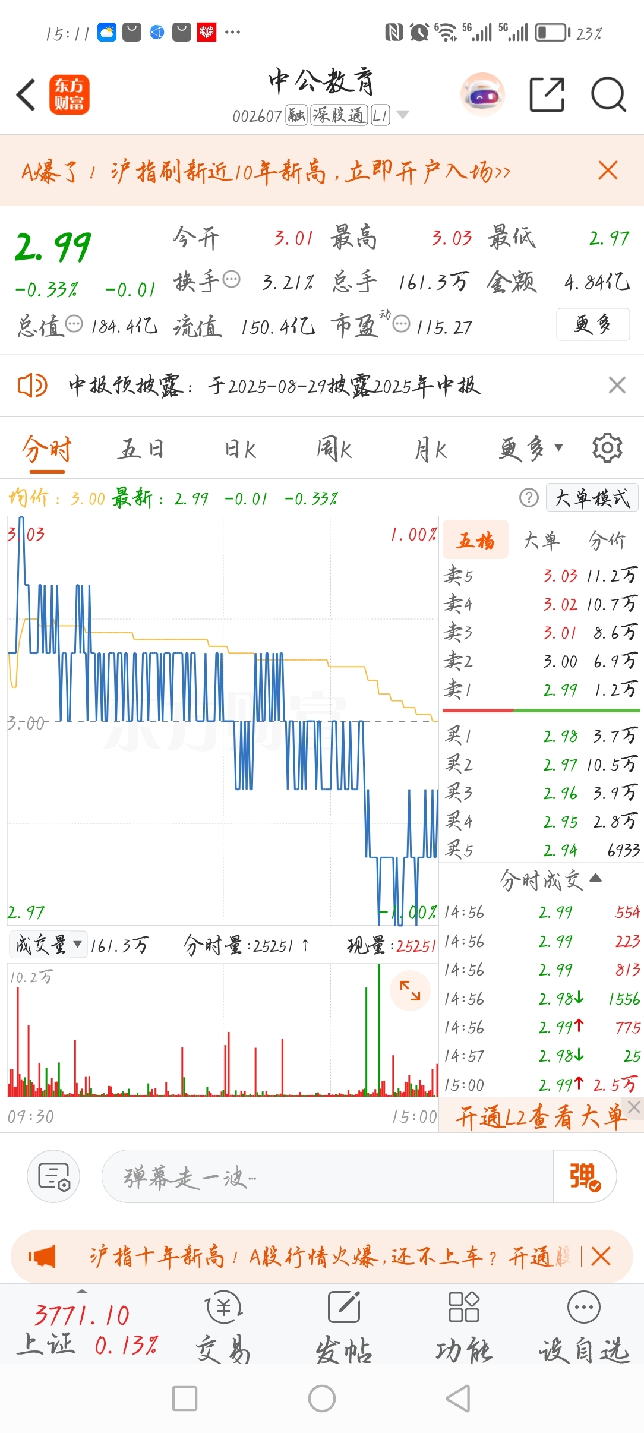
Task: Tap the 中报预披露 announcement text
Action: pos(274,386)
